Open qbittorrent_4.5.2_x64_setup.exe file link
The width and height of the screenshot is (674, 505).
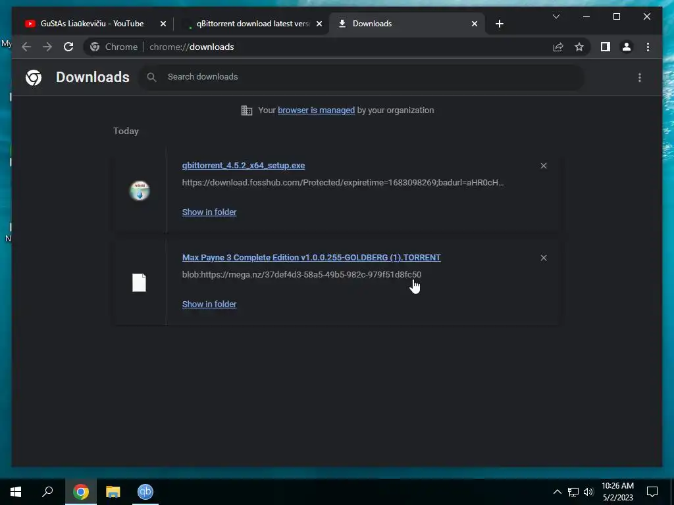tap(244, 165)
